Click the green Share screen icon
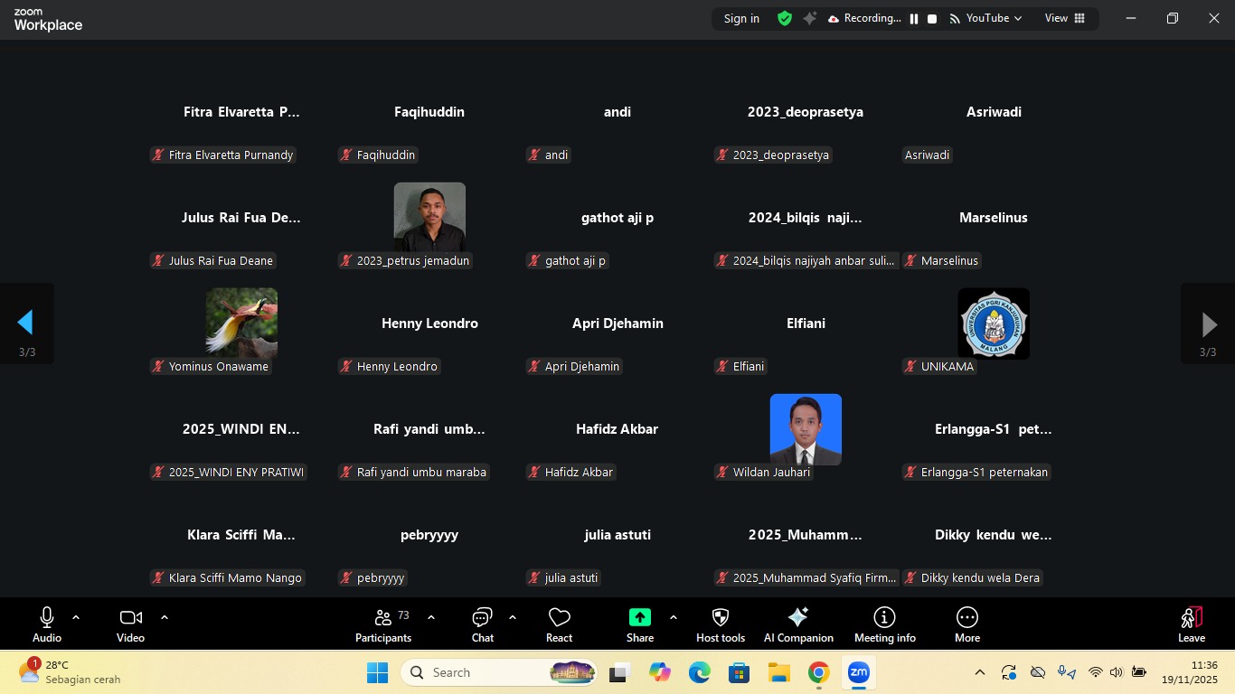Viewport: 1235px width, 694px height. pyautogui.click(x=639, y=617)
